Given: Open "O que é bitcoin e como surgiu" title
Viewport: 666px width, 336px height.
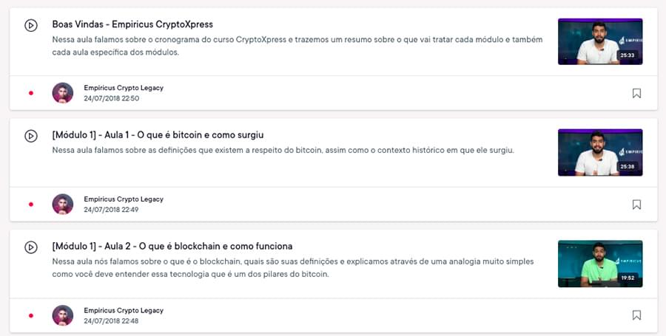Looking at the screenshot, I should tap(158, 135).
